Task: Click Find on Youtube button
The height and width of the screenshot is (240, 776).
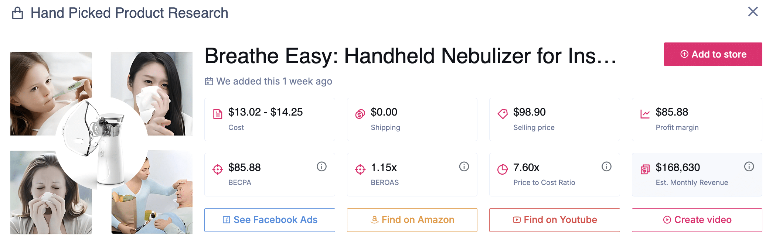Action: tap(554, 220)
